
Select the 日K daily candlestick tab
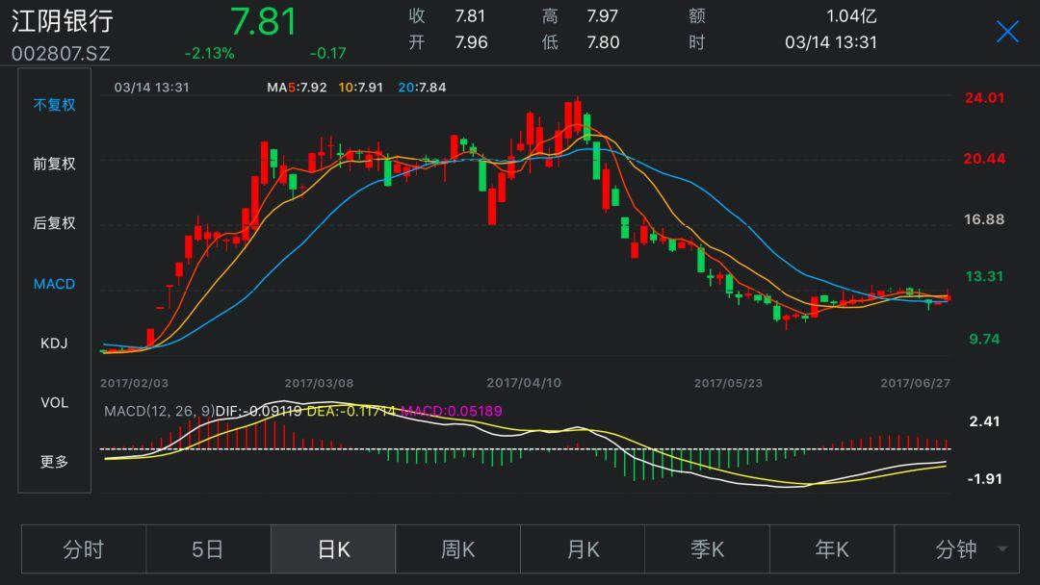(x=333, y=549)
